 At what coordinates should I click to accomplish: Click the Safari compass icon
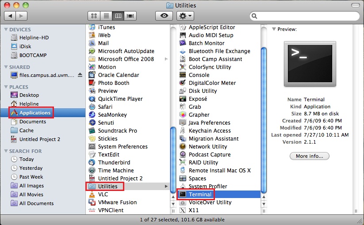(x=92, y=107)
